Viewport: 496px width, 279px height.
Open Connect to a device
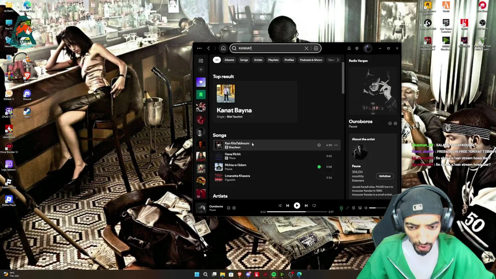click(x=360, y=208)
